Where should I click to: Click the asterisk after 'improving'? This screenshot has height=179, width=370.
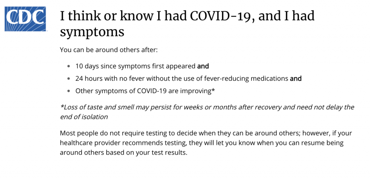[214, 90]
